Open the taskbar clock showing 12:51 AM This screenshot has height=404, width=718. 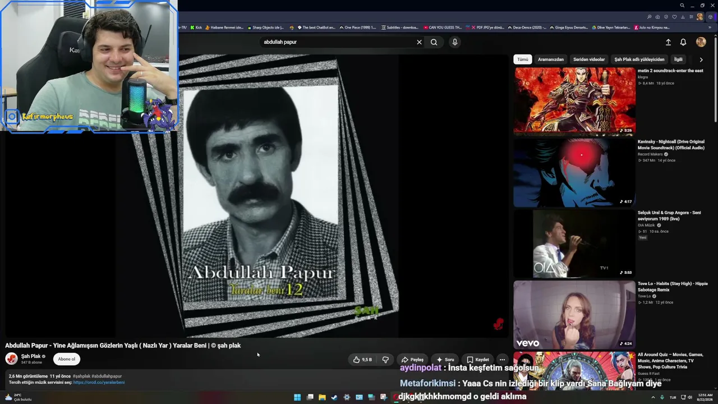pyautogui.click(x=704, y=397)
